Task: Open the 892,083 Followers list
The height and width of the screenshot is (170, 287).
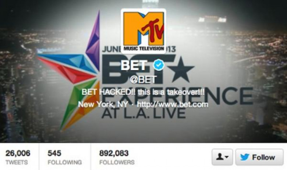Action: 117,157
